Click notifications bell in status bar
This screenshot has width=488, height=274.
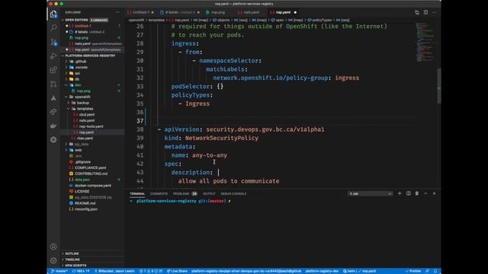click(435, 271)
